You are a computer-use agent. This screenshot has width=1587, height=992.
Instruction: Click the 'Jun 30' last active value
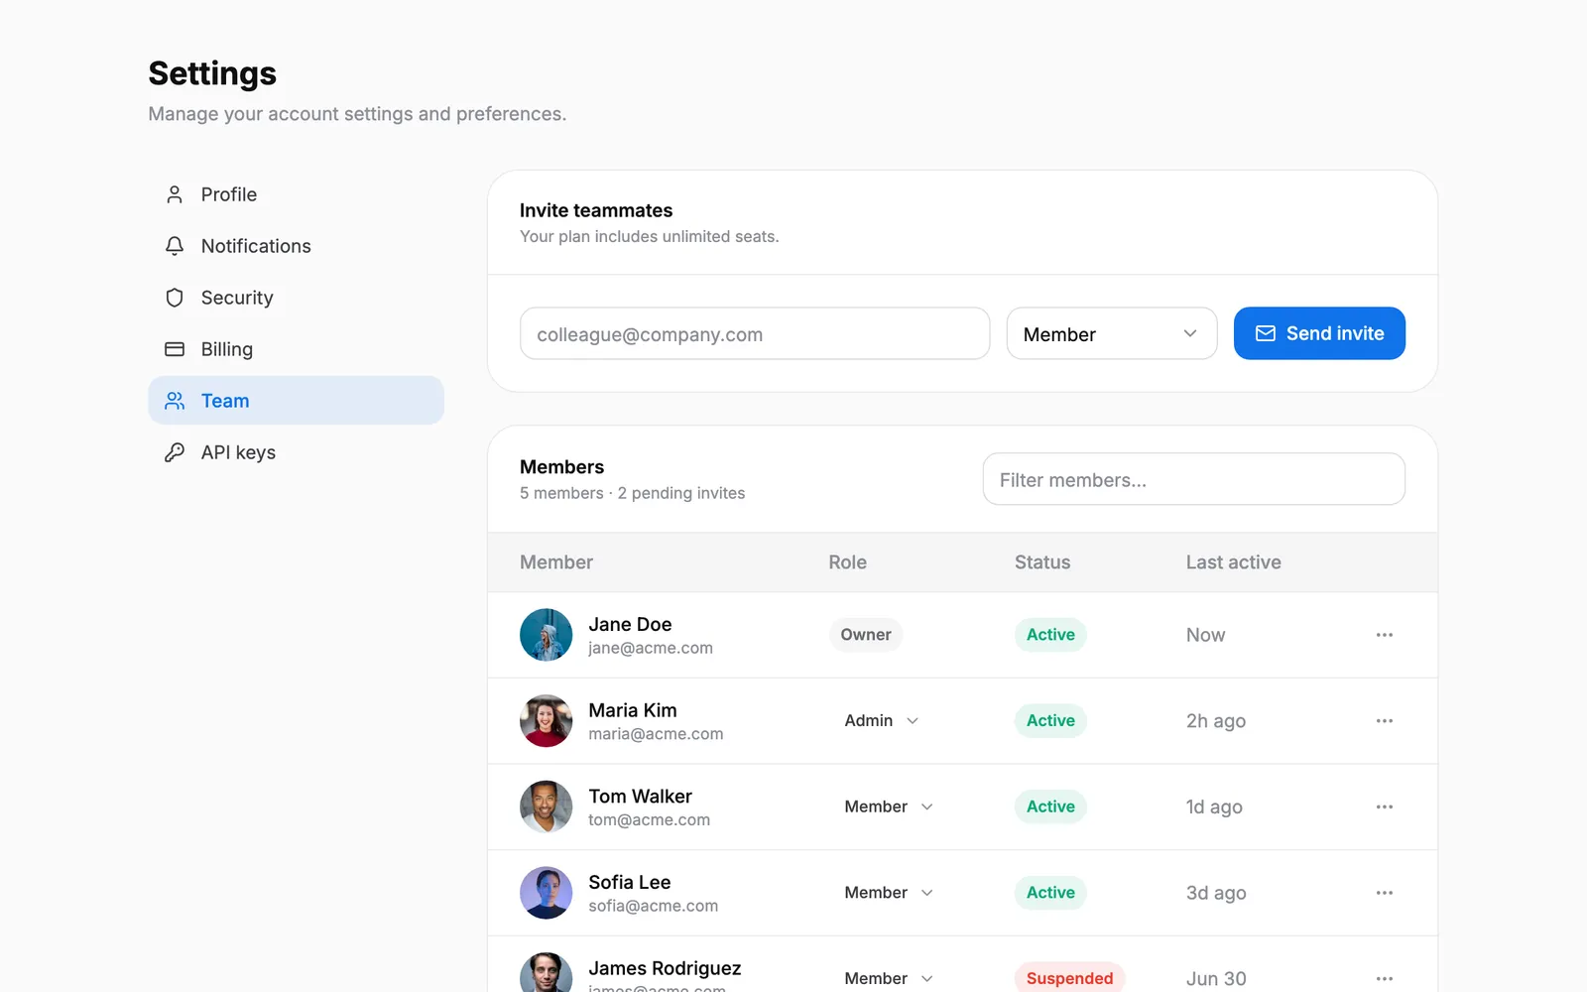click(1216, 979)
